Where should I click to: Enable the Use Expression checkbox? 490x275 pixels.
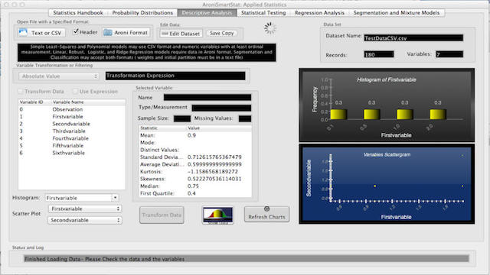(75, 92)
